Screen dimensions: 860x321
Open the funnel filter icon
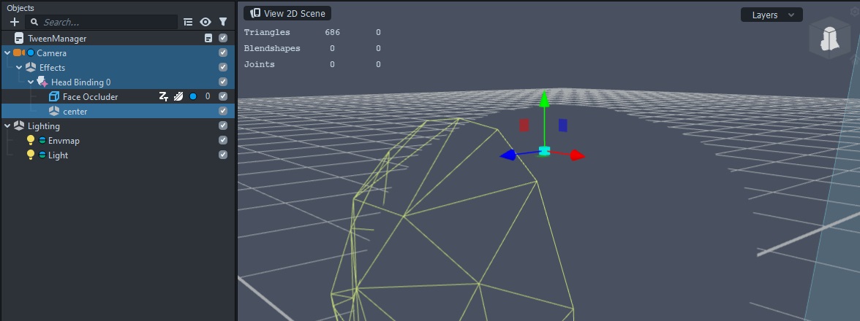pos(222,22)
